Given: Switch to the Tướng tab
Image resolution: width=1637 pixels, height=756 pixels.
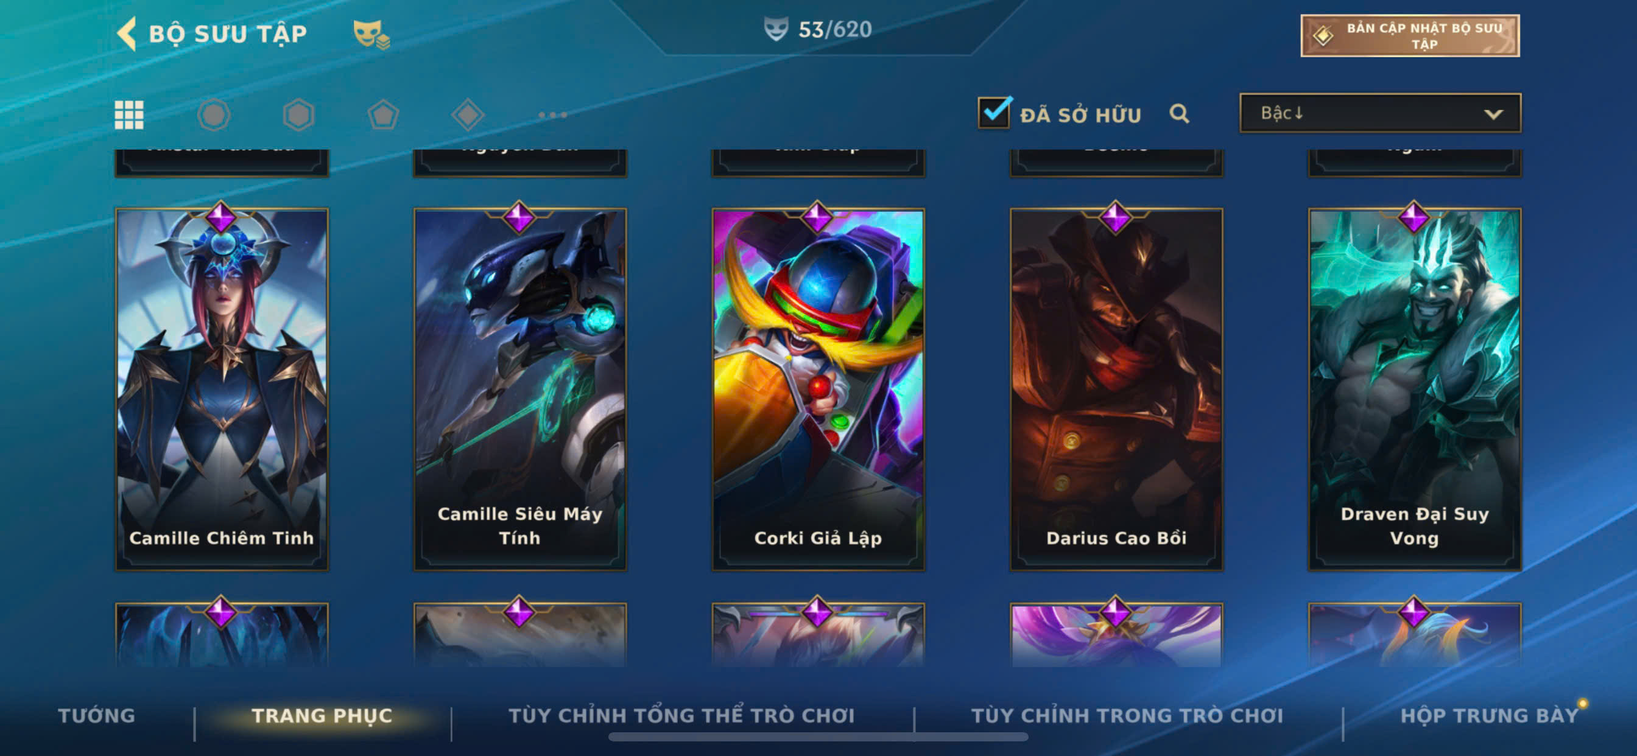Looking at the screenshot, I should click(x=97, y=715).
